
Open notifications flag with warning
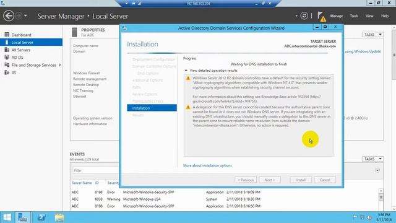click(322, 16)
